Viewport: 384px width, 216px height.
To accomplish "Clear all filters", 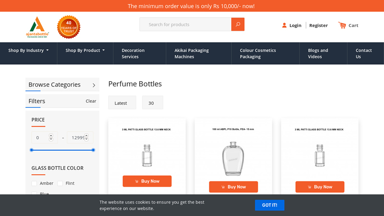I will (x=91, y=101).
